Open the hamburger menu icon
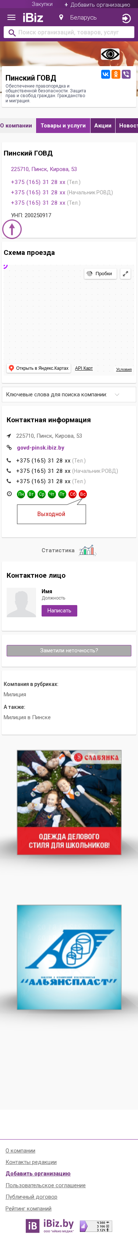The width and height of the screenshot is (138, 1243). point(11,18)
